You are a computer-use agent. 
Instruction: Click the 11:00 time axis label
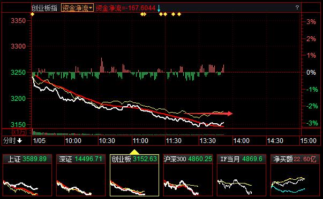click(140, 141)
